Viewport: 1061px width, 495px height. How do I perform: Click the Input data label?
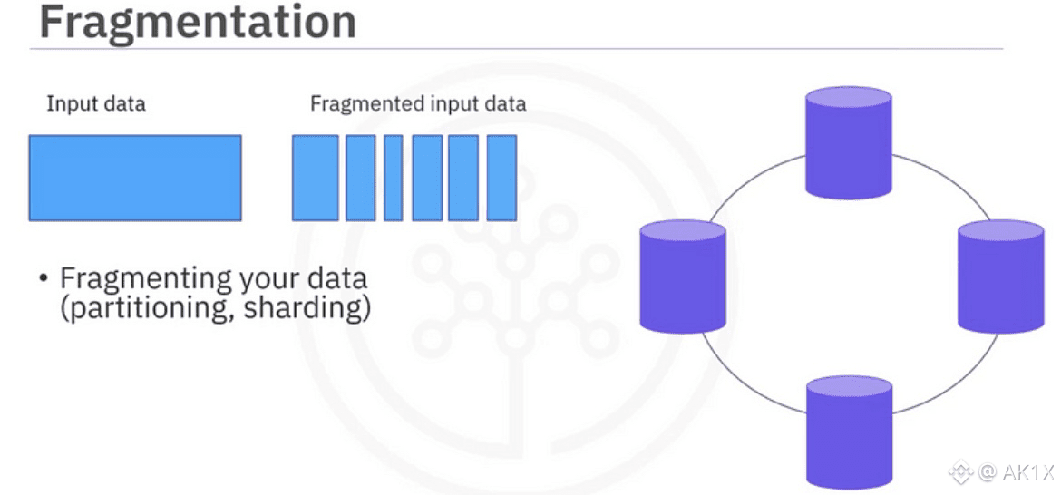[96, 103]
